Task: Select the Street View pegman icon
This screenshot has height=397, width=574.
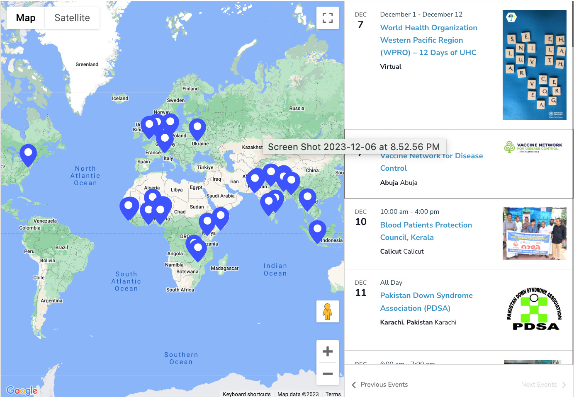Action: [x=328, y=312]
